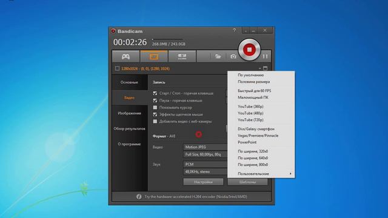The height and width of the screenshot is (218, 388).
Task: Open the Изображения tab in the sidebar
Action: 129,113
